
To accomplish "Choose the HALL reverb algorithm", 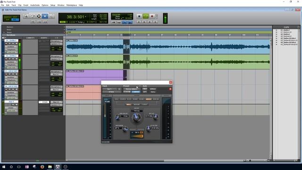I will click(x=117, y=99).
